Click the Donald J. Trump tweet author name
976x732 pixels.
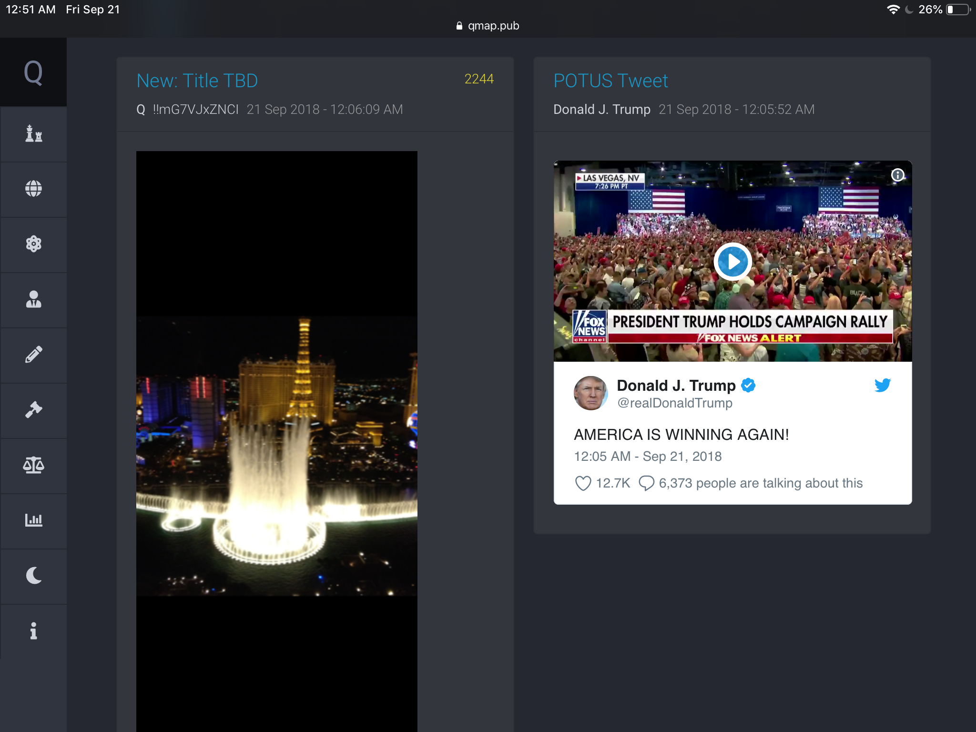click(x=676, y=385)
